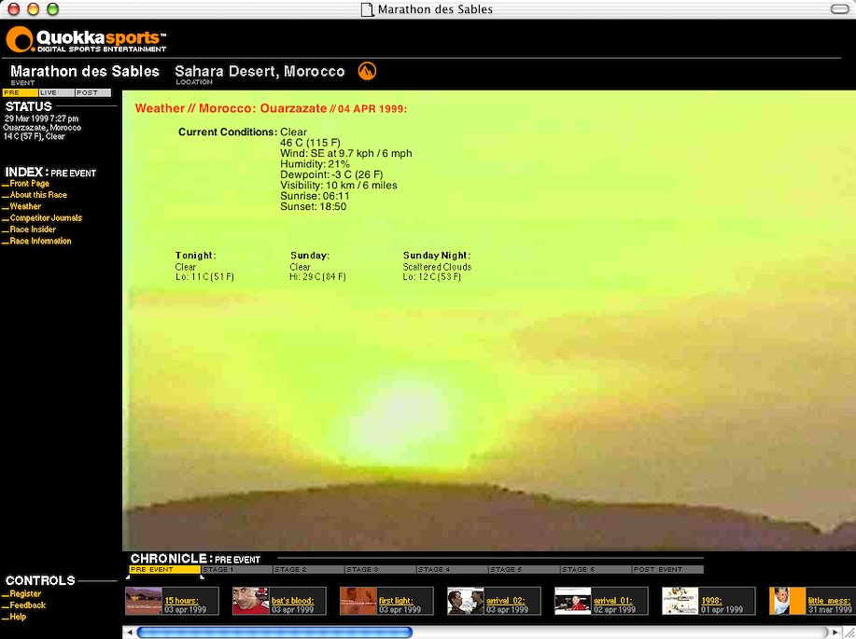Click the '46 C (115 F)' temperature text
The image size is (856, 639).
point(310,143)
